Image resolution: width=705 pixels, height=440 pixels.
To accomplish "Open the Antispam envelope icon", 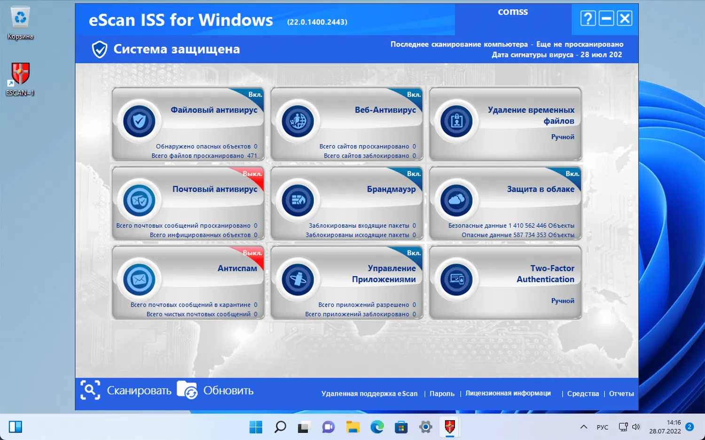I will (139, 280).
